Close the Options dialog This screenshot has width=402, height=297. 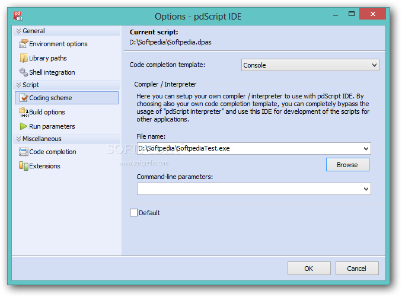coord(372,14)
